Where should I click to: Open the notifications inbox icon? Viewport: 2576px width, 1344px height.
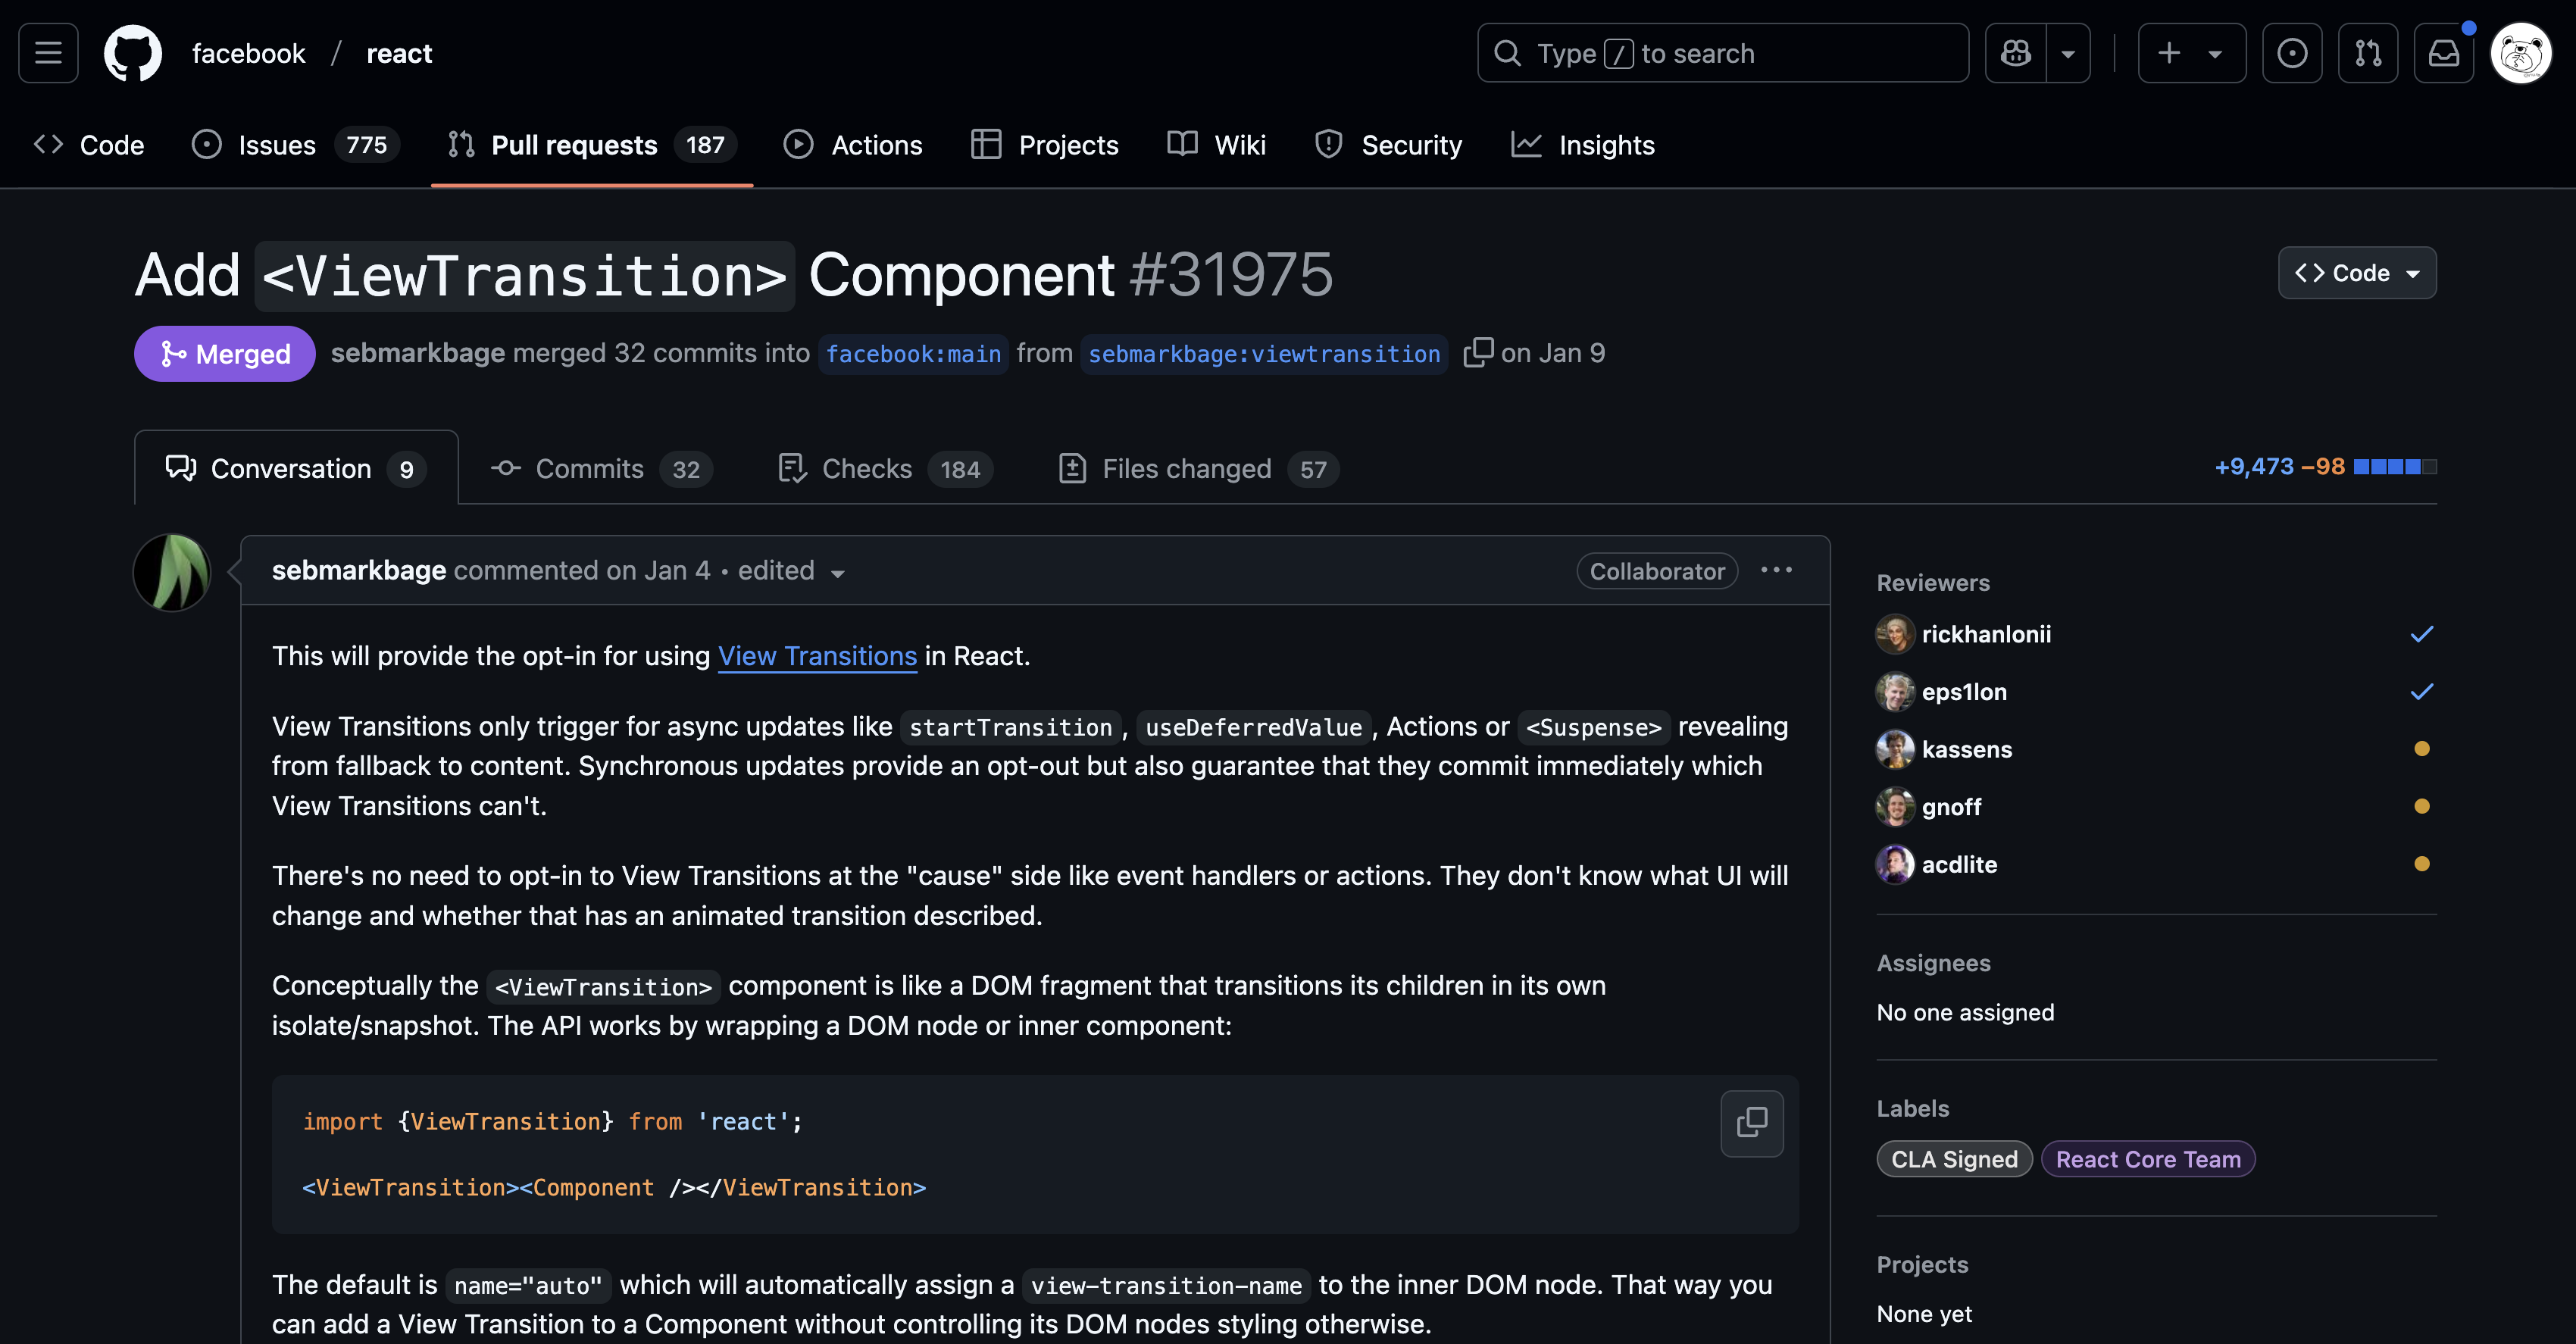coord(2444,53)
